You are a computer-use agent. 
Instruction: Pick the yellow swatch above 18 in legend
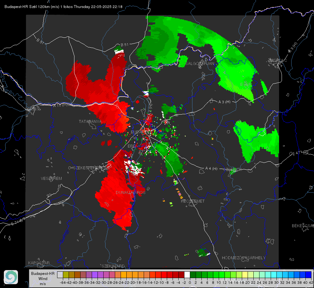245,275
